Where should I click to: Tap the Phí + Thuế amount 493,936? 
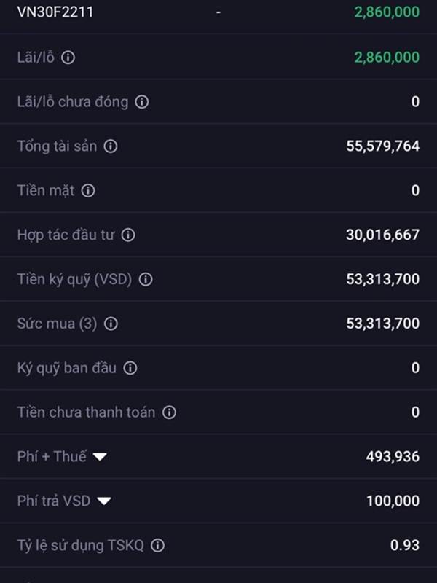pos(393,457)
